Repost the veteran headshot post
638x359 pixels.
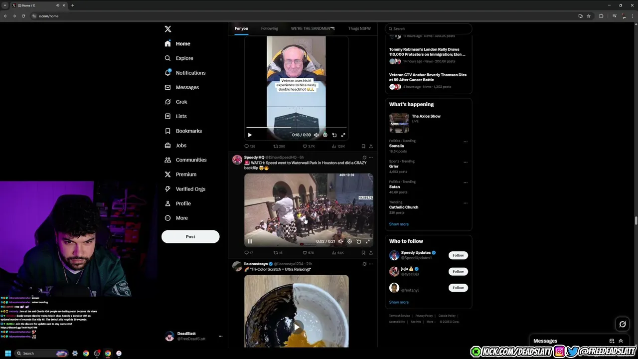click(279, 146)
